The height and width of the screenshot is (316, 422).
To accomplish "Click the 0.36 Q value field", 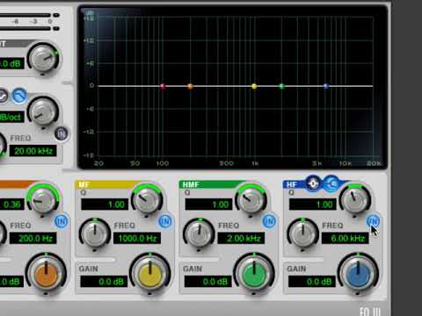I will coord(11,205).
